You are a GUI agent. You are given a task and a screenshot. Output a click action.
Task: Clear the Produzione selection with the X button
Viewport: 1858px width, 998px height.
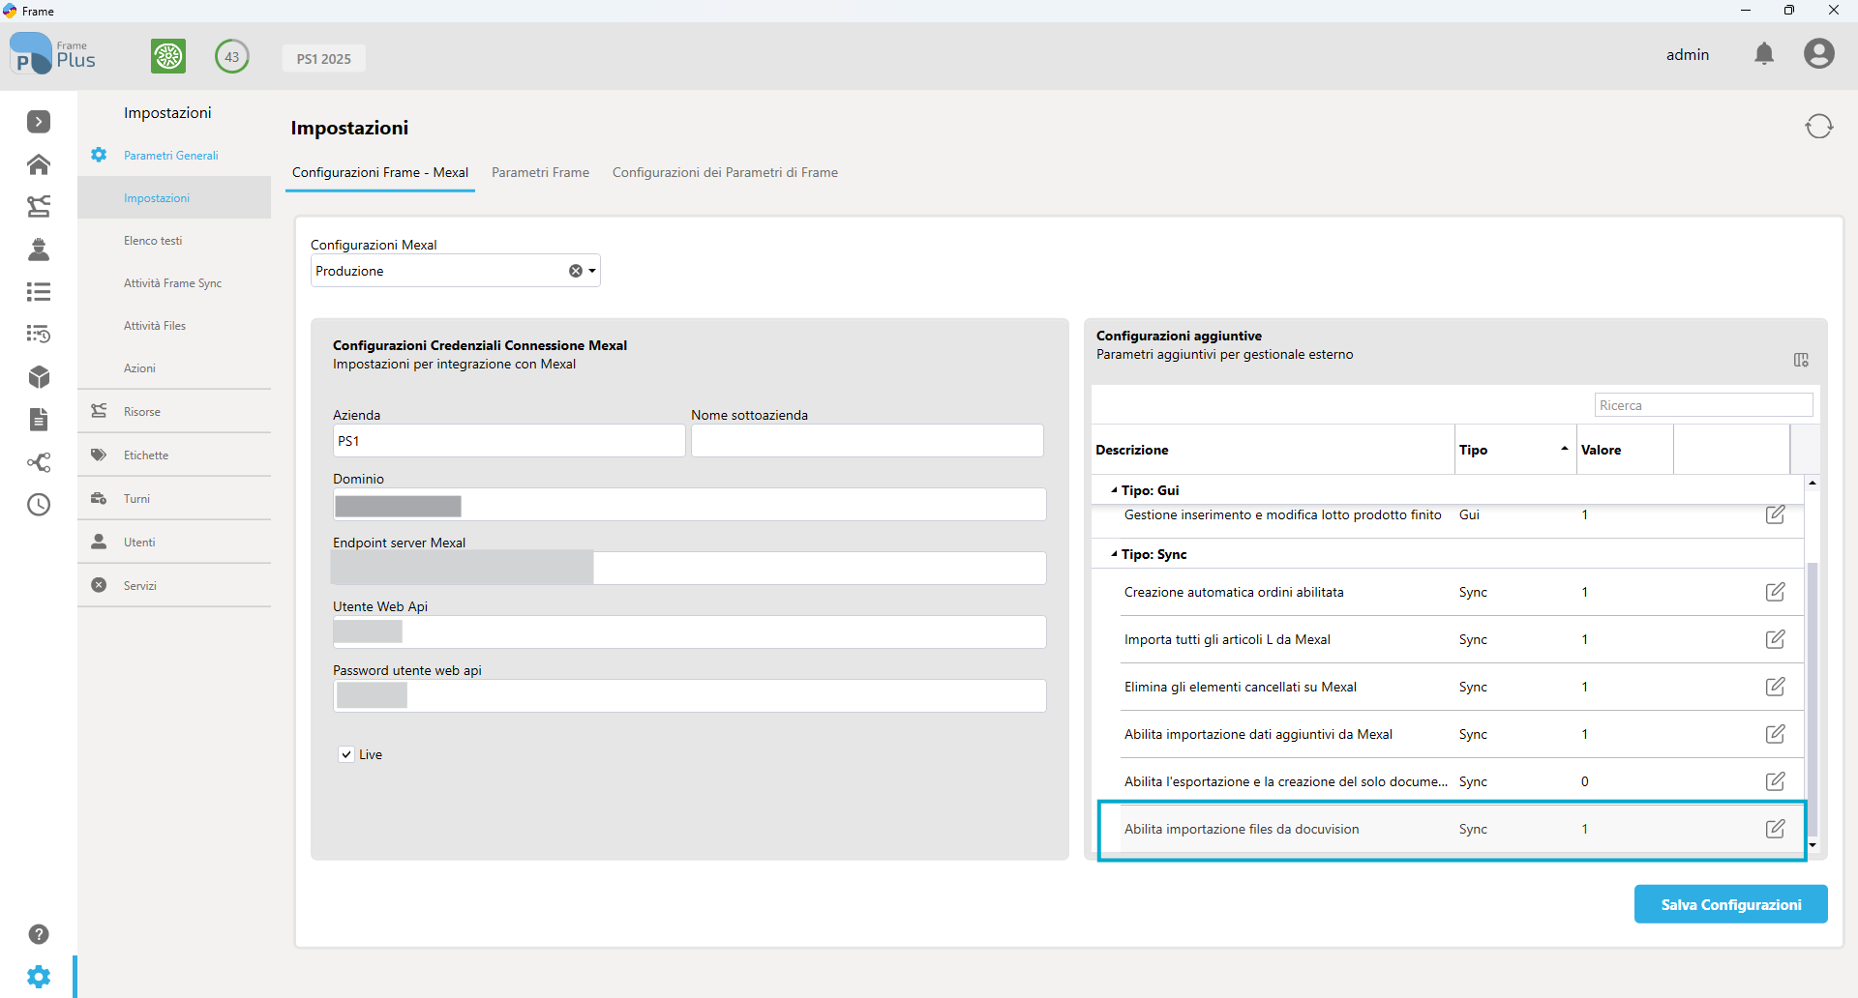[x=576, y=271]
